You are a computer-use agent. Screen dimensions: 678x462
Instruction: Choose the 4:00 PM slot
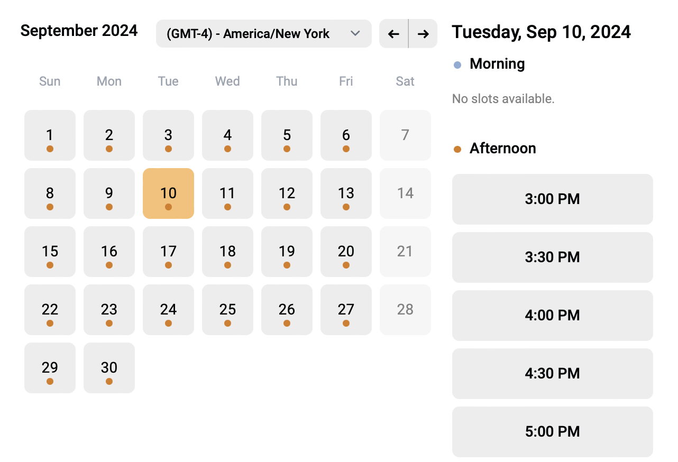[552, 316]
